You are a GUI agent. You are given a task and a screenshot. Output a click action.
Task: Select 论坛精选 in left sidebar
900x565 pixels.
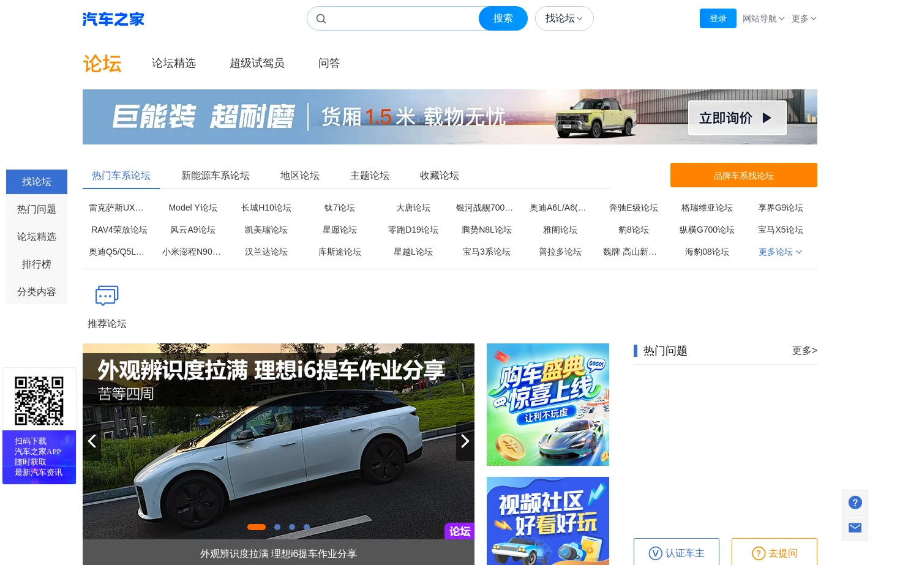(37, 237)
